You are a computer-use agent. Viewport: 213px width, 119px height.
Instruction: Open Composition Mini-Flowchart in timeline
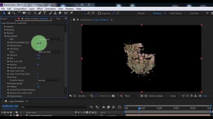pos(91,107)
